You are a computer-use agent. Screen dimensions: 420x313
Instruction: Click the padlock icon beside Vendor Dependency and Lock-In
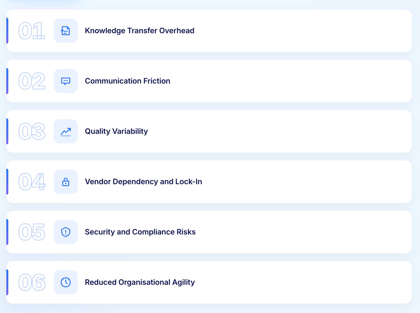65,181
